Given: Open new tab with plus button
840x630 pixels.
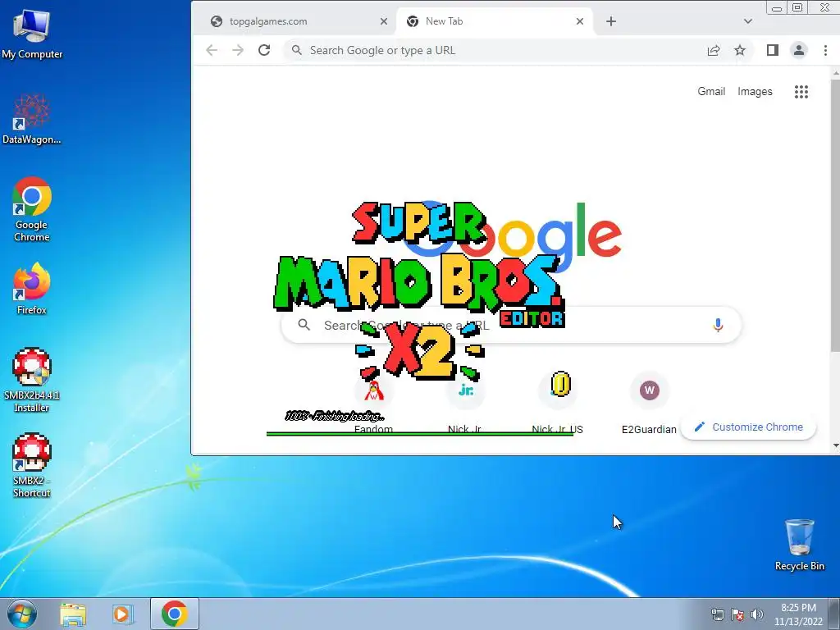Looking at the screenshot, I should tap(611, 21).
